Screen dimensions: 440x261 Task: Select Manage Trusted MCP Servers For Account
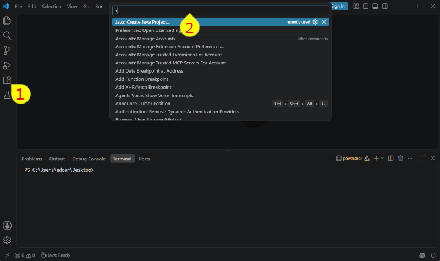pyautogui.click(x=221, y=63)
